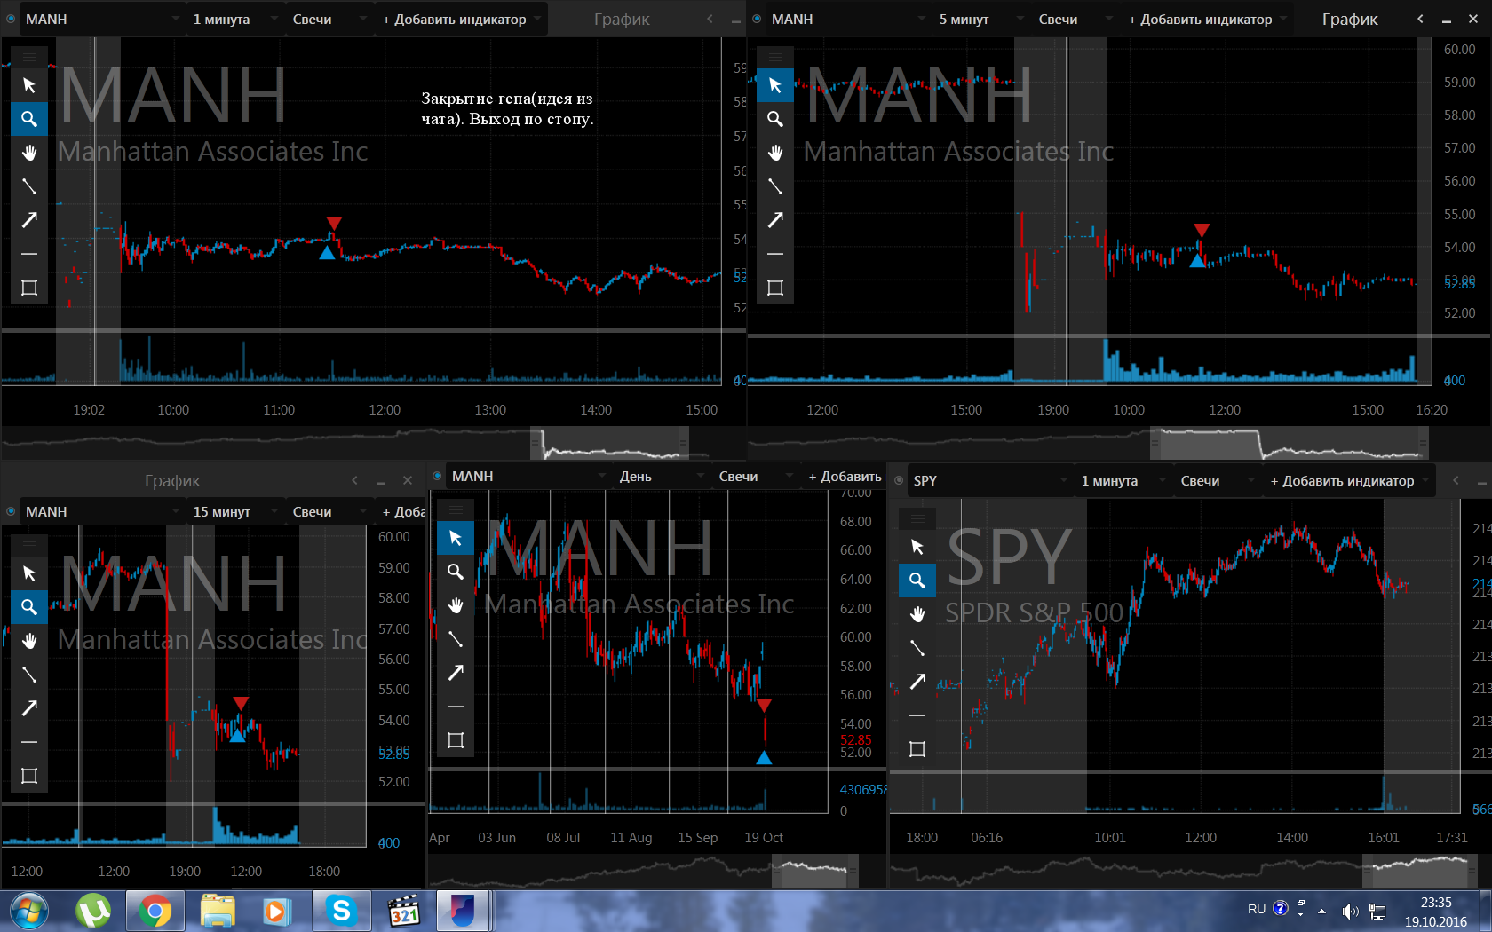Click the RU language indicator
Viewport: 1492px width, 932px height.
click(x=1257, y=909)
